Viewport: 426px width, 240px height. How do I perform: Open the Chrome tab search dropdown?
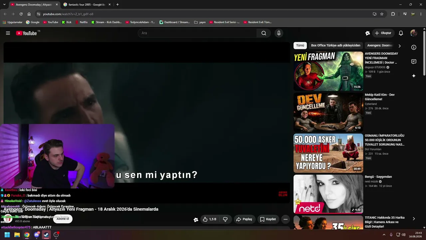pos(4,5)
